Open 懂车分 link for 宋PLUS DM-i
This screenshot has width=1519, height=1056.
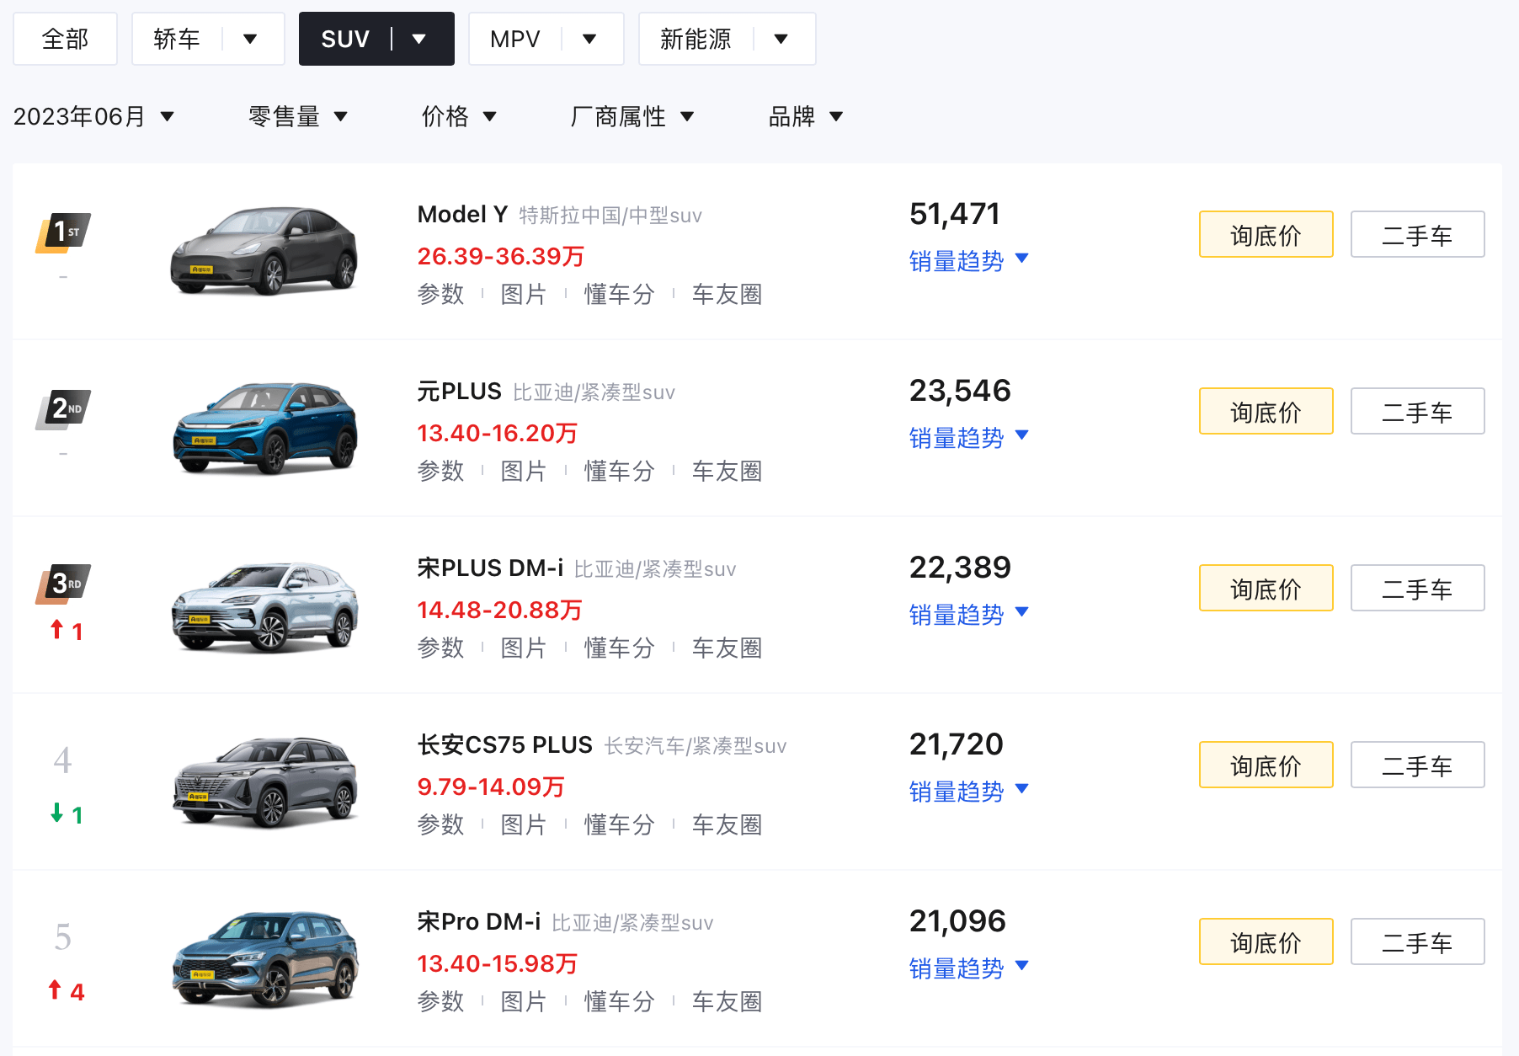[x=619, y=648]
